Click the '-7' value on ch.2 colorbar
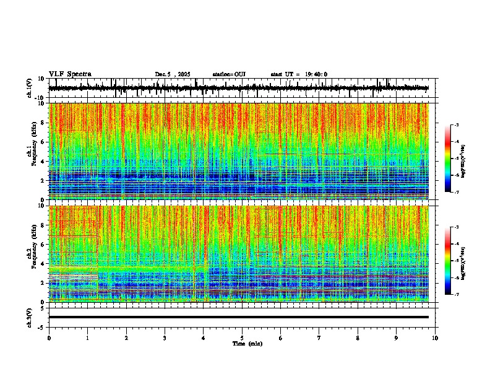 click(x=456, y=294)
